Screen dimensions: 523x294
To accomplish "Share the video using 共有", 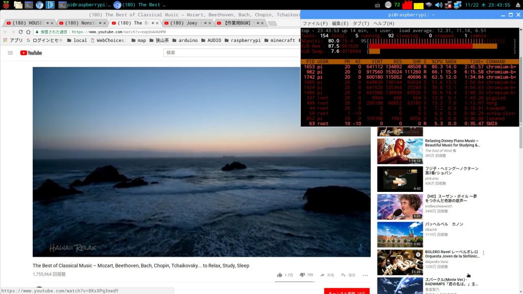I will [327, 275].
